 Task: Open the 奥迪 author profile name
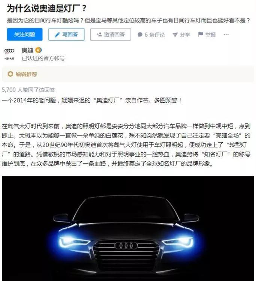[28, 50]
